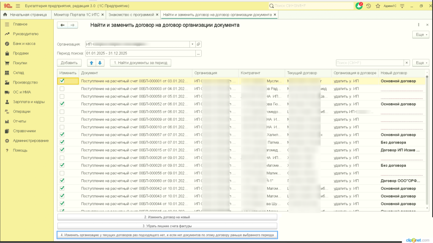Click the favorites star icon
This screenshot has width=433, height=243.
point(377,6)
